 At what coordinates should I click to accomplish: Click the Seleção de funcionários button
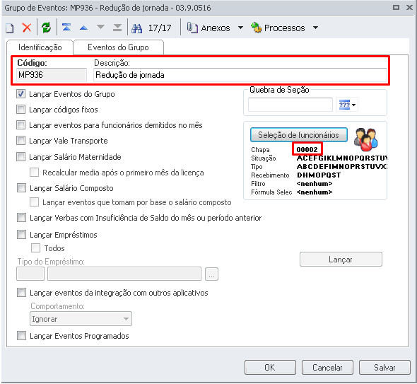(299, 135)
